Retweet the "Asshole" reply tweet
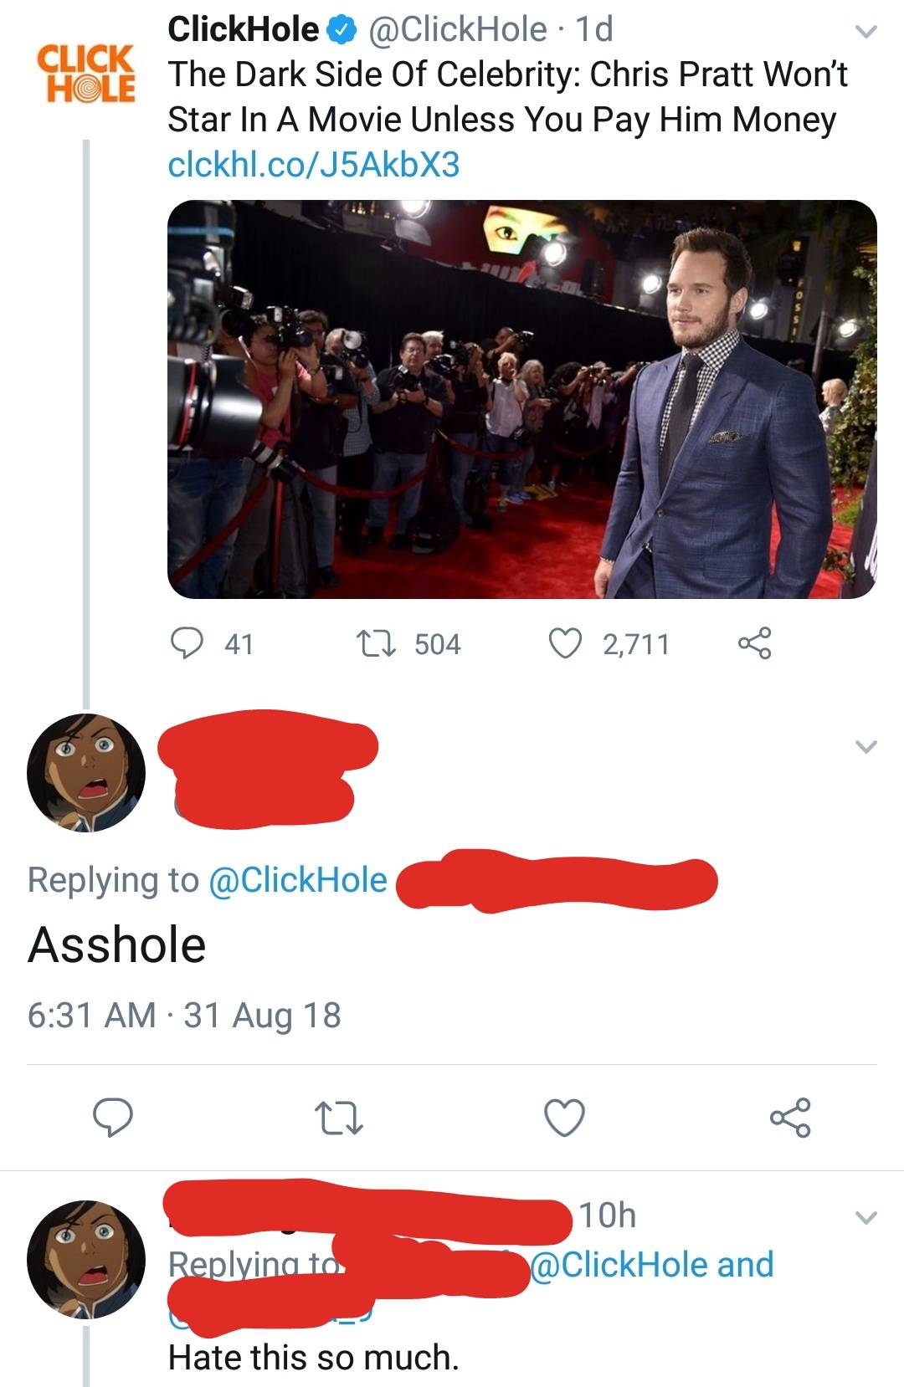This screenshot has width=904, height=1387. [338, 1117]
